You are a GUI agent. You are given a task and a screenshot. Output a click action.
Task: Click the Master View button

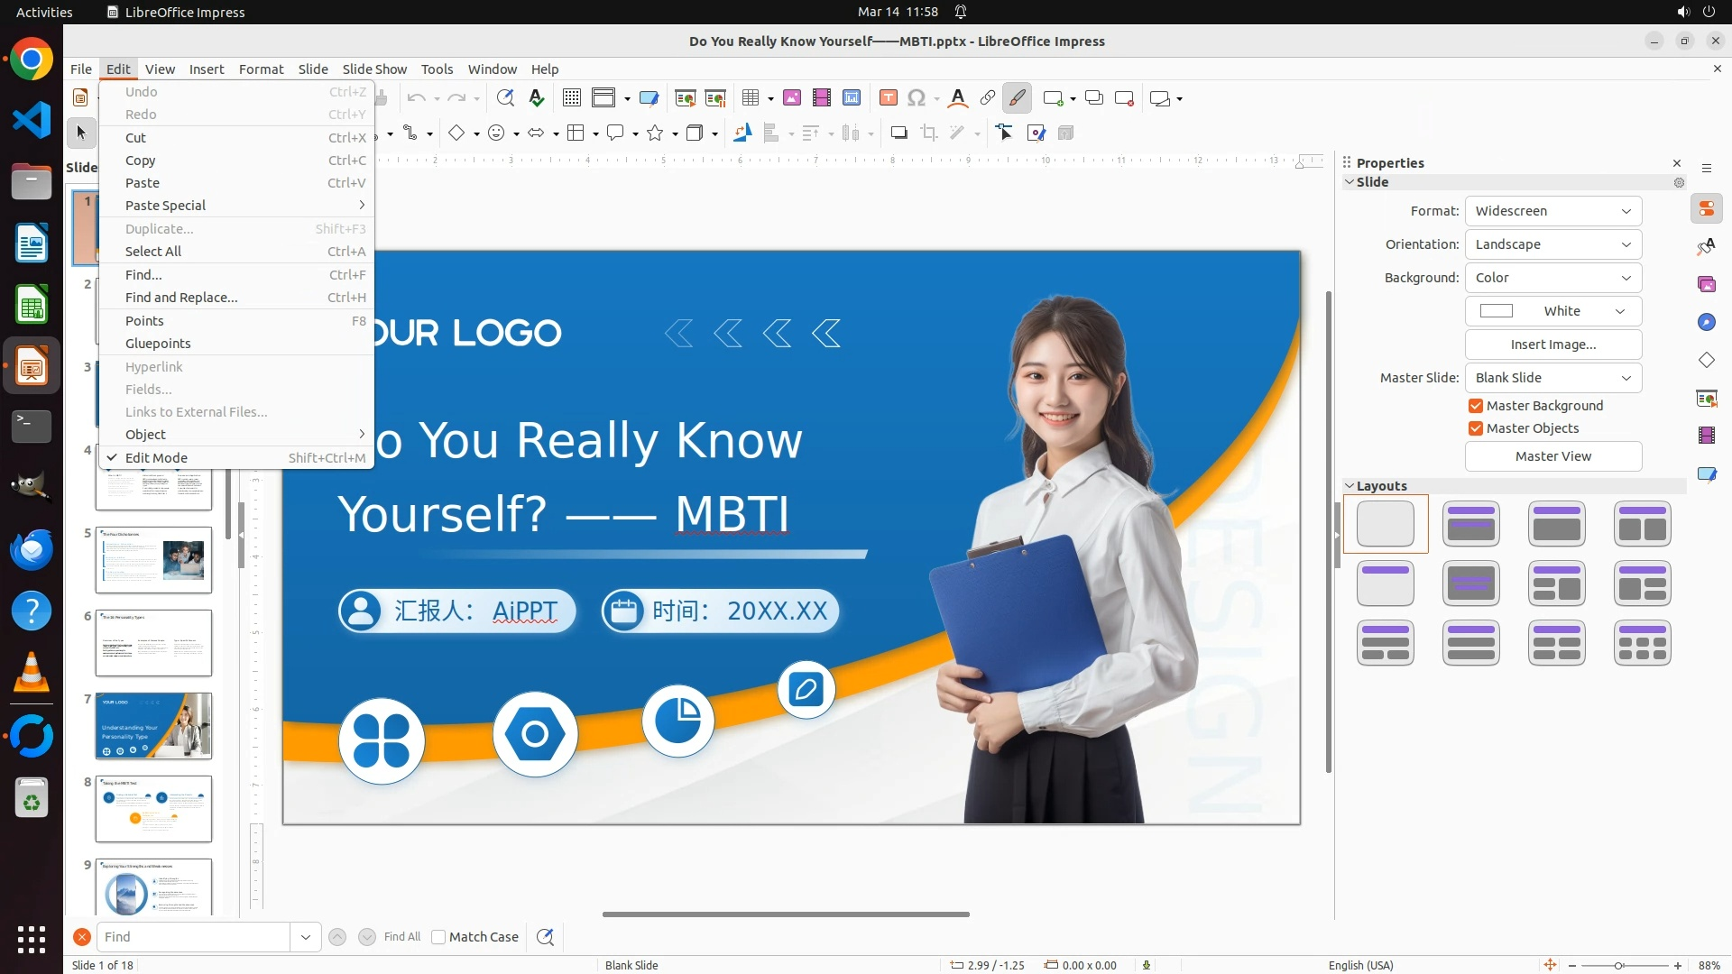coord(1552,456)
